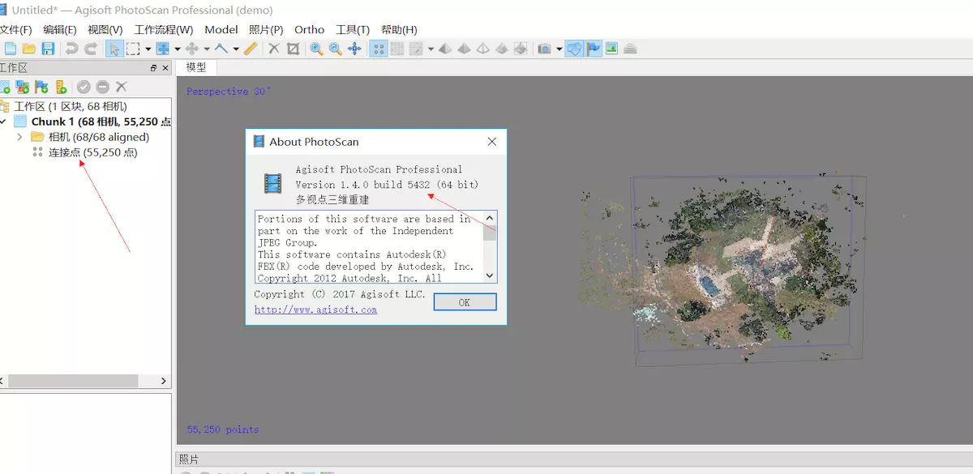Open the Move Object tool dropdown arrow
Image resolution: width=973 pixels, height=474 pixels.
click(207, 49)
